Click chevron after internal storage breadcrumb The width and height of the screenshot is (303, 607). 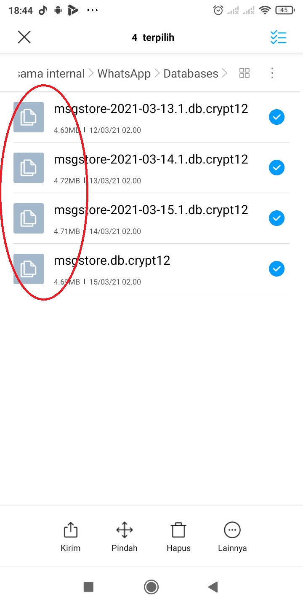(91, 73)
